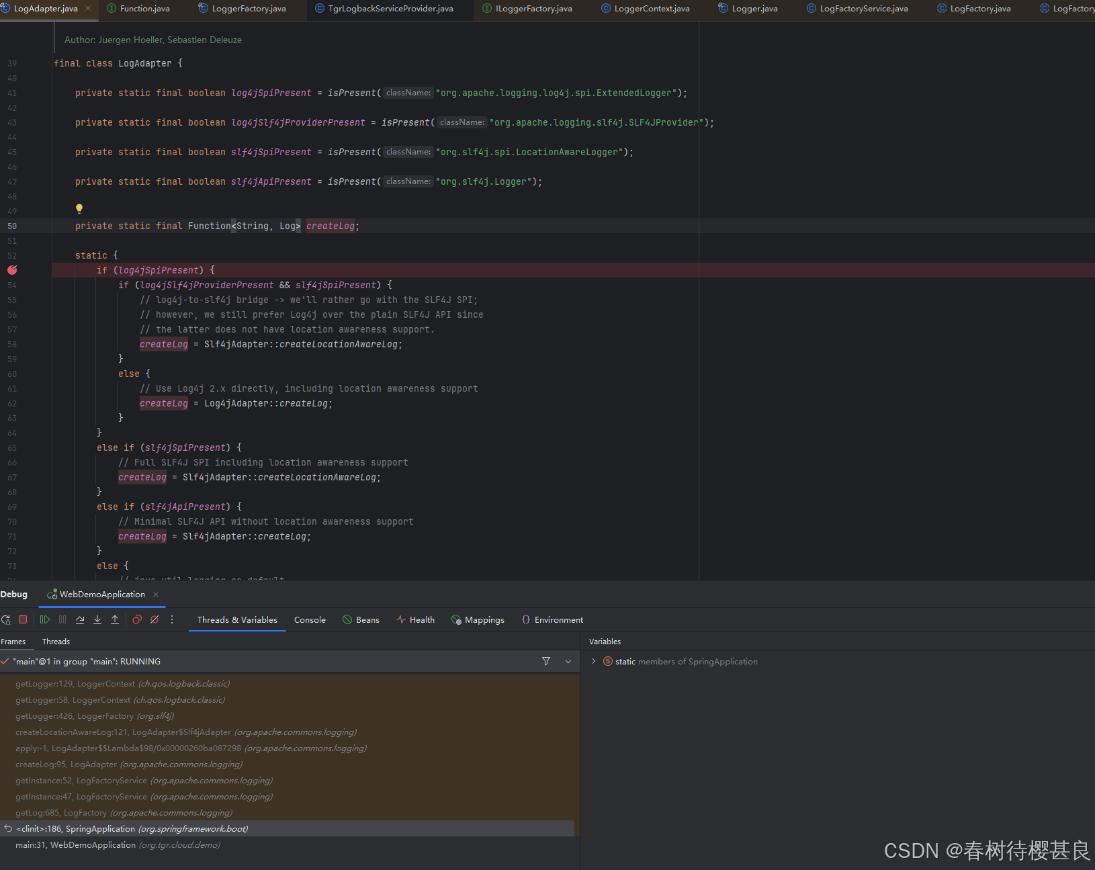Click the filter frames funnel icon
The height and width of the screenshot is (870, 1095).
[x=546, y=661]
